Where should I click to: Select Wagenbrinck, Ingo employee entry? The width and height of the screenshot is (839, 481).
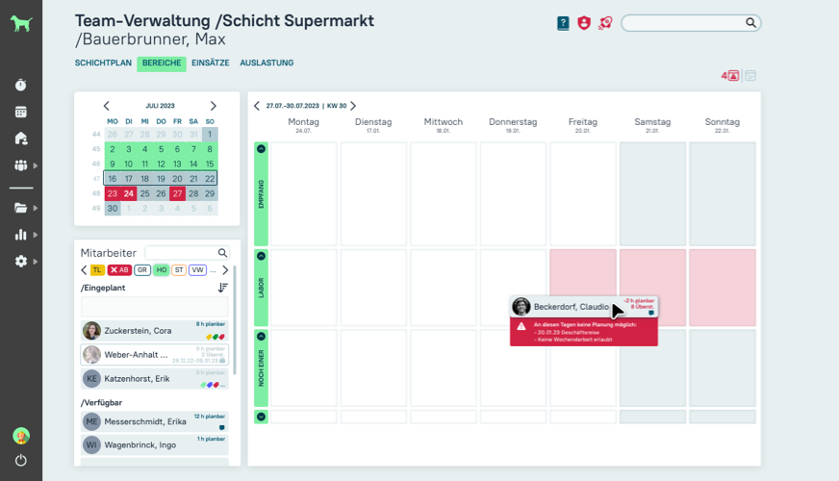click(155, 445)
